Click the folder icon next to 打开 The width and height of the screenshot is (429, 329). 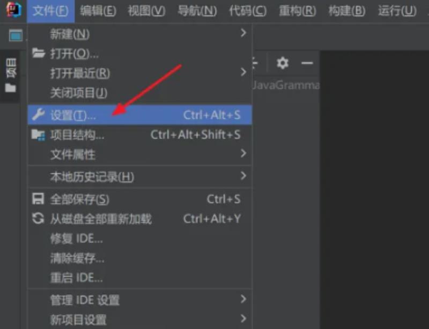[x=38, y=53]
